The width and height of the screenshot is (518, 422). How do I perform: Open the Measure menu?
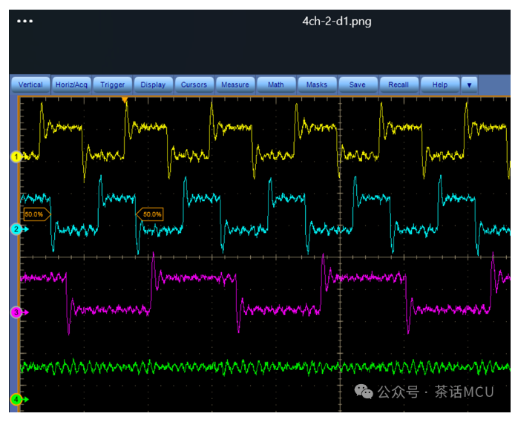(235, 85)
